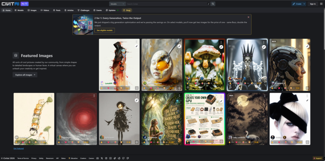Image resolution: width=325 pixels, height=161 pixels.
Task: Open the X (Twitter) footer link
Action: coord(102,158)
